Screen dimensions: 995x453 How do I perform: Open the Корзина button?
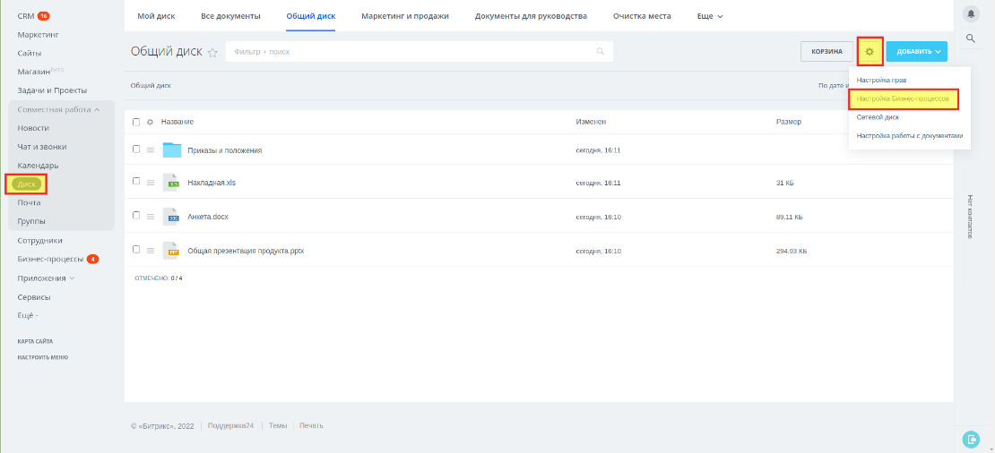click(x=826, y=52)
